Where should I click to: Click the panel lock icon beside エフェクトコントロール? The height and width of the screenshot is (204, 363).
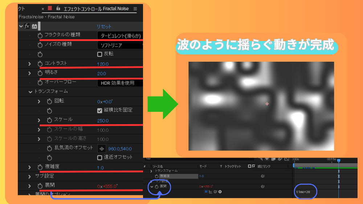click(x=58, y=8)
